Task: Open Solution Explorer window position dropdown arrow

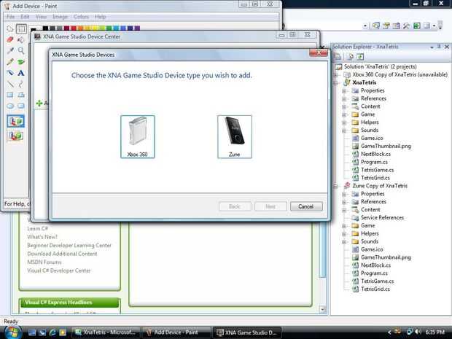Action: pyautogui.click(x=432, y=47)
